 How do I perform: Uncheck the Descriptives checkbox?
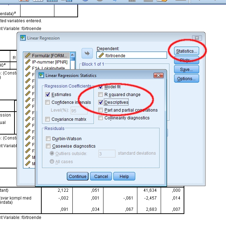tap(101, 102)
